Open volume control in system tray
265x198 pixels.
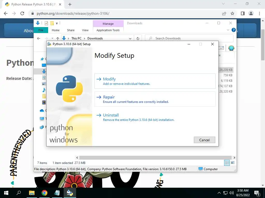click(x=232, y=193)
